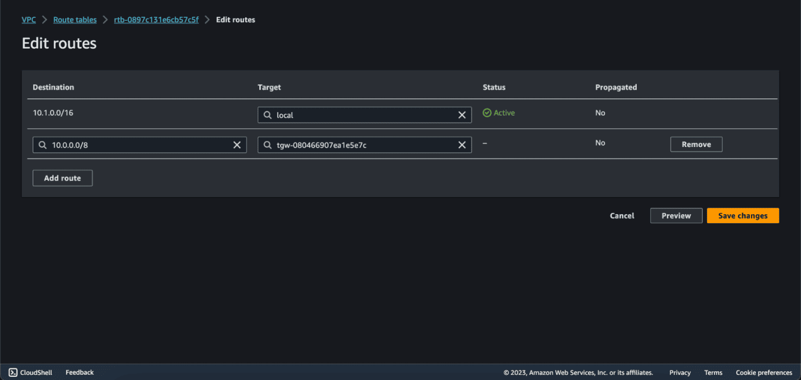Preview the route changes
This screenshot has width=801, height=380.
676,215
